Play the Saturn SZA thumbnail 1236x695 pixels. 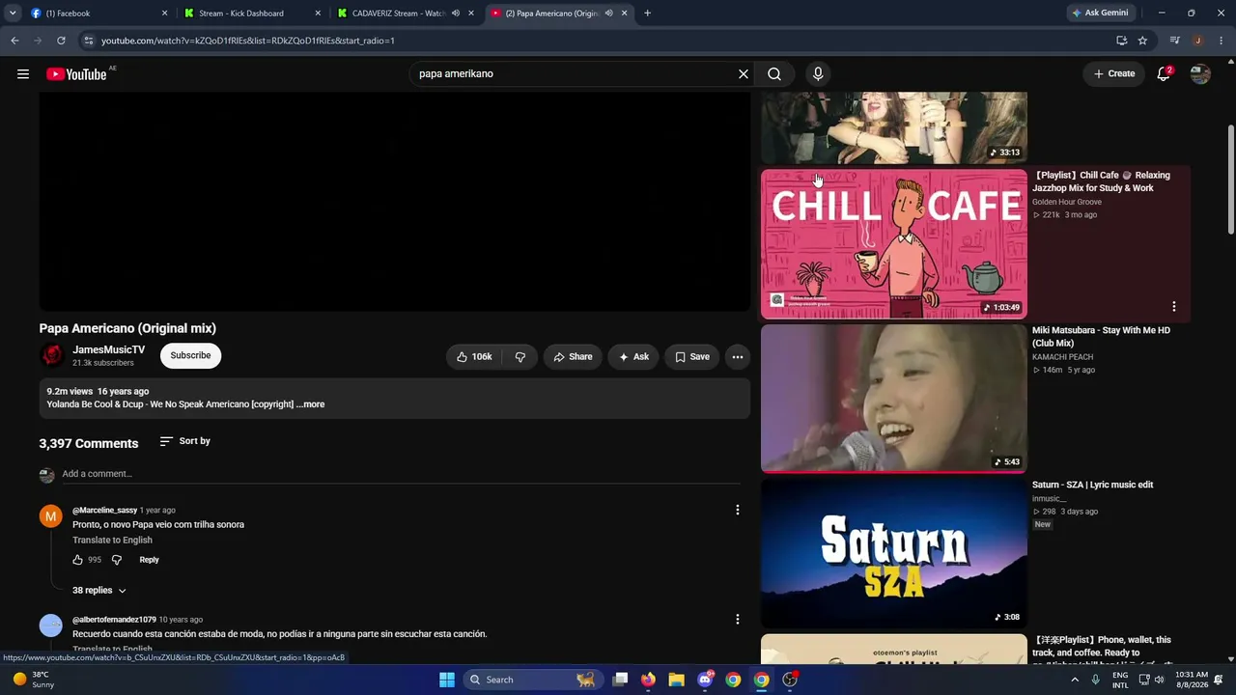[x=894, y=553]
